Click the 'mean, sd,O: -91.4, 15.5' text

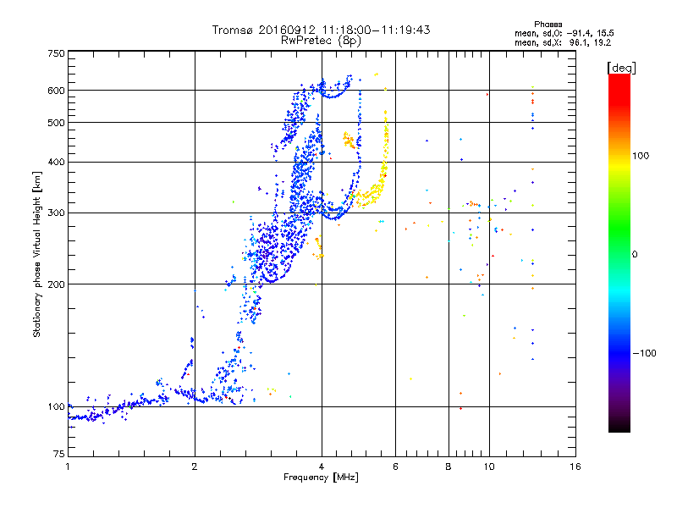564,33
